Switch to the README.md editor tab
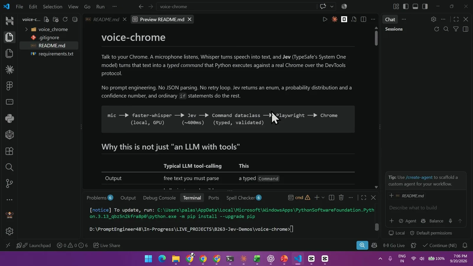 click(x=106, y=20)
